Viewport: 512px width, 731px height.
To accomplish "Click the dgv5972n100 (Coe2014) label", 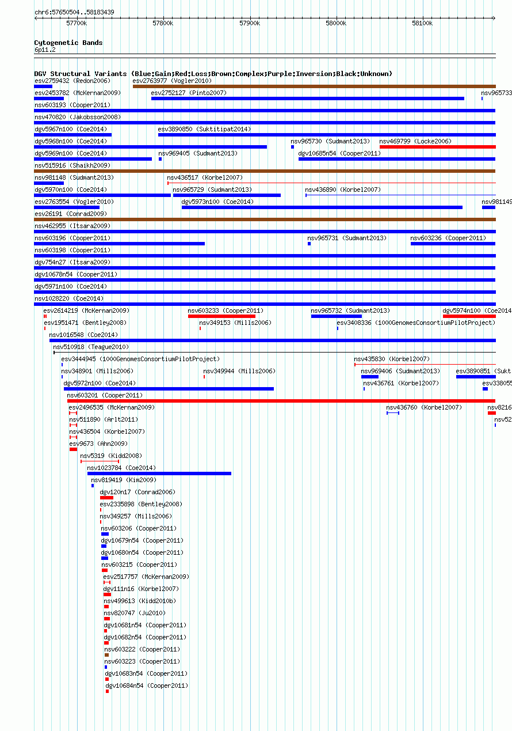I will [100, 383].
